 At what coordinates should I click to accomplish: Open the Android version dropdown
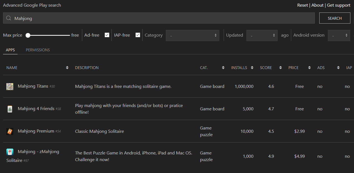pos(339,35)
